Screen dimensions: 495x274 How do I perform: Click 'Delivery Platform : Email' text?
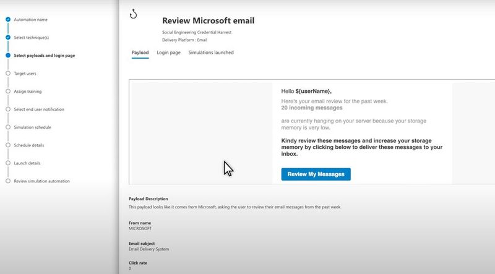pyautogui.click(x=184, y=40)
